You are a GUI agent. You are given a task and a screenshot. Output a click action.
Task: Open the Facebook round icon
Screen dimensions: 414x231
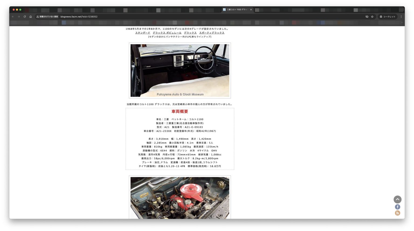397,207
